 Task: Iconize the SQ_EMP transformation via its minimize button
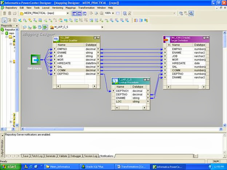(x=98, y=38)
